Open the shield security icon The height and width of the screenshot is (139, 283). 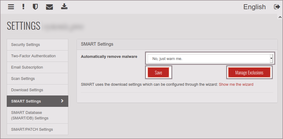tap(35, 7)
